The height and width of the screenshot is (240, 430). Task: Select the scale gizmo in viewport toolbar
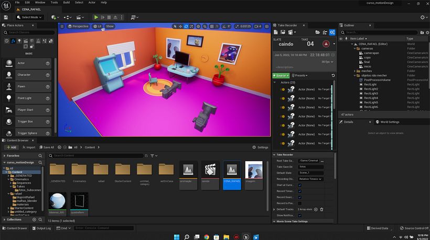(x=191, y=26)
